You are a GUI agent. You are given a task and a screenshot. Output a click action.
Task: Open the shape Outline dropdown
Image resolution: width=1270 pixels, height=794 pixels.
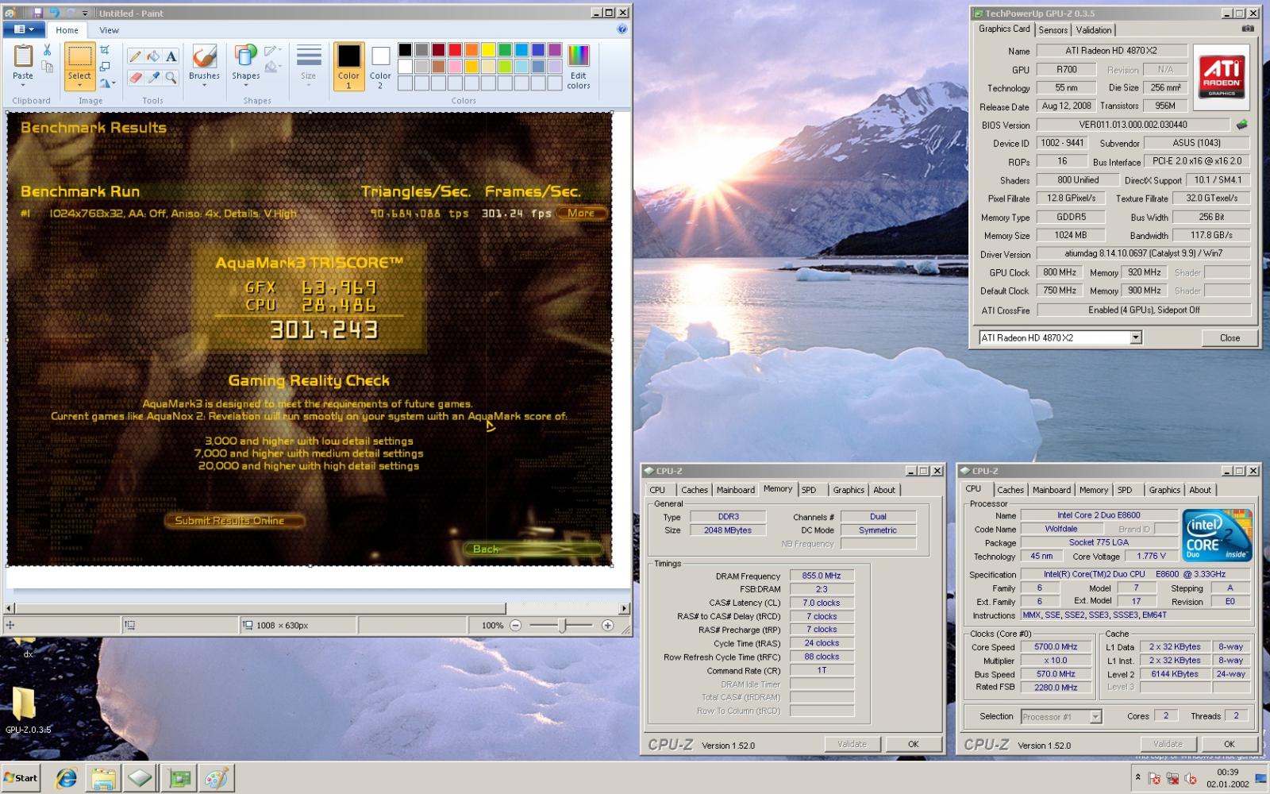click(x=273, y=50)
